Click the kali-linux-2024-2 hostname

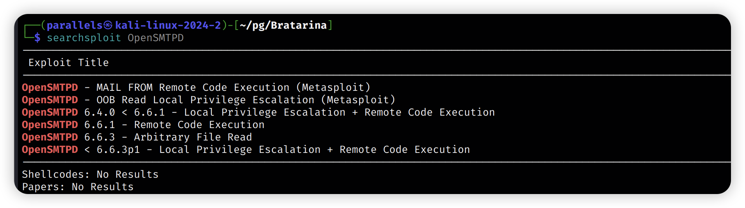(x=168, y=25)
